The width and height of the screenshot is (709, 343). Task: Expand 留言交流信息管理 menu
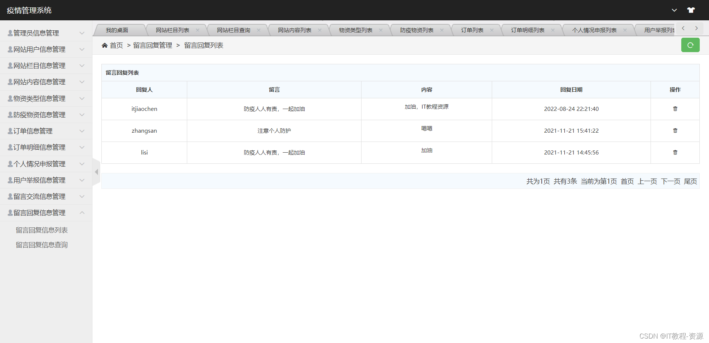46,196
